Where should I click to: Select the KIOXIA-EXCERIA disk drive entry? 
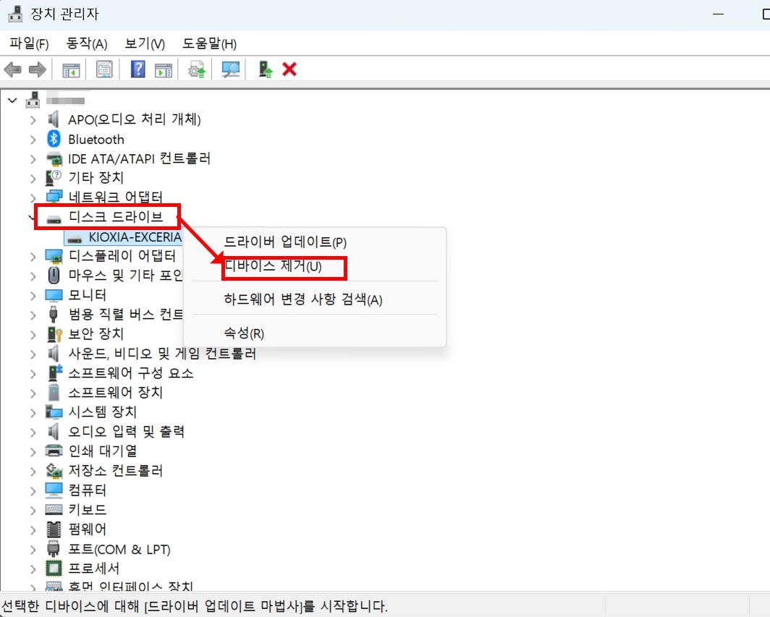coord(135,237)
